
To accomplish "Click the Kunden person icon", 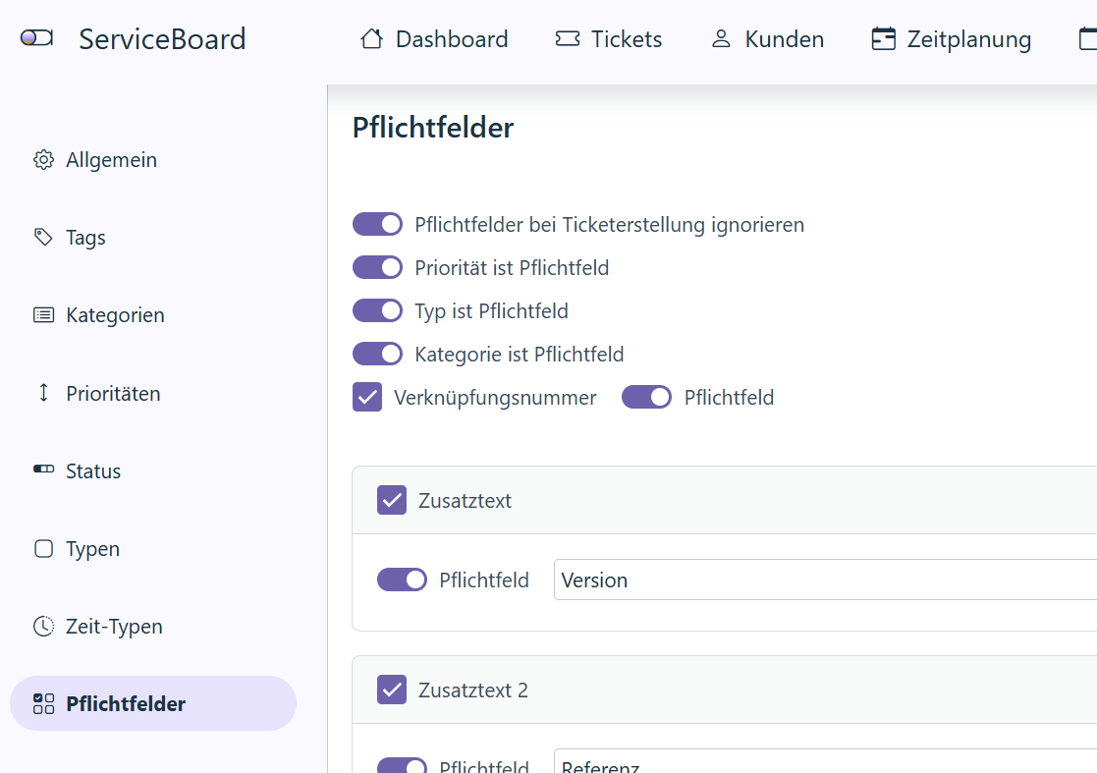I will [x=722, y=39].
